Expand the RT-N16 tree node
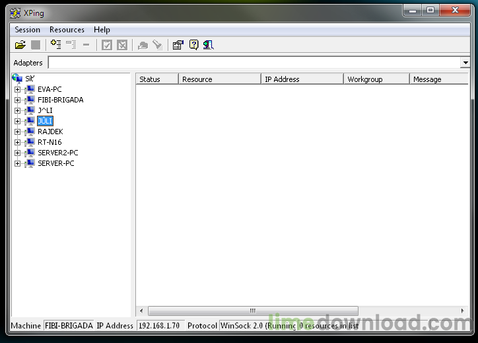The image size is (478, 343). (x=17, y=142)
